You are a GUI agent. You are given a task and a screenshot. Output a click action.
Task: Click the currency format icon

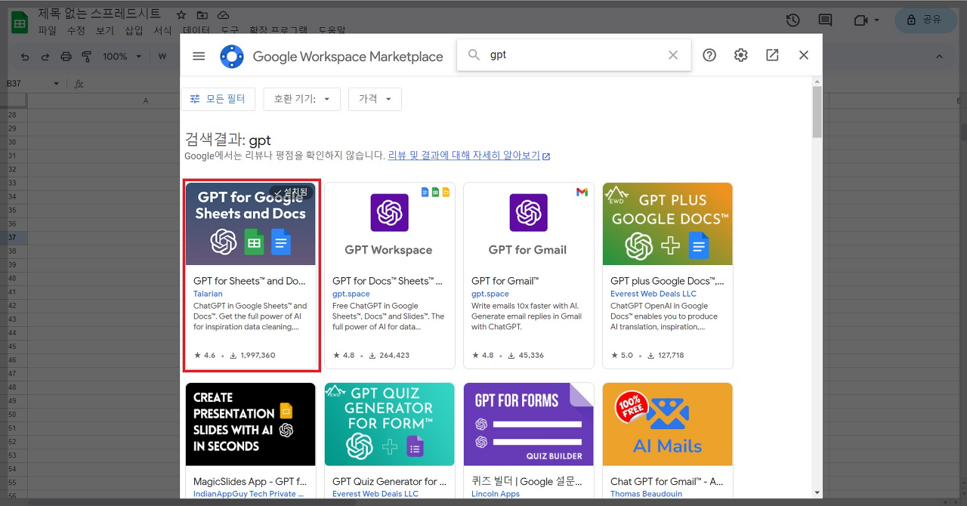point(162,57)
